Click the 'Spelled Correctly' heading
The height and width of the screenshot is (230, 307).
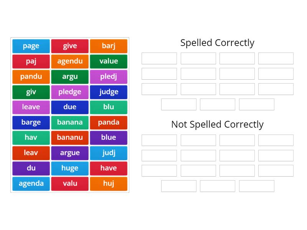pos(217,43)
